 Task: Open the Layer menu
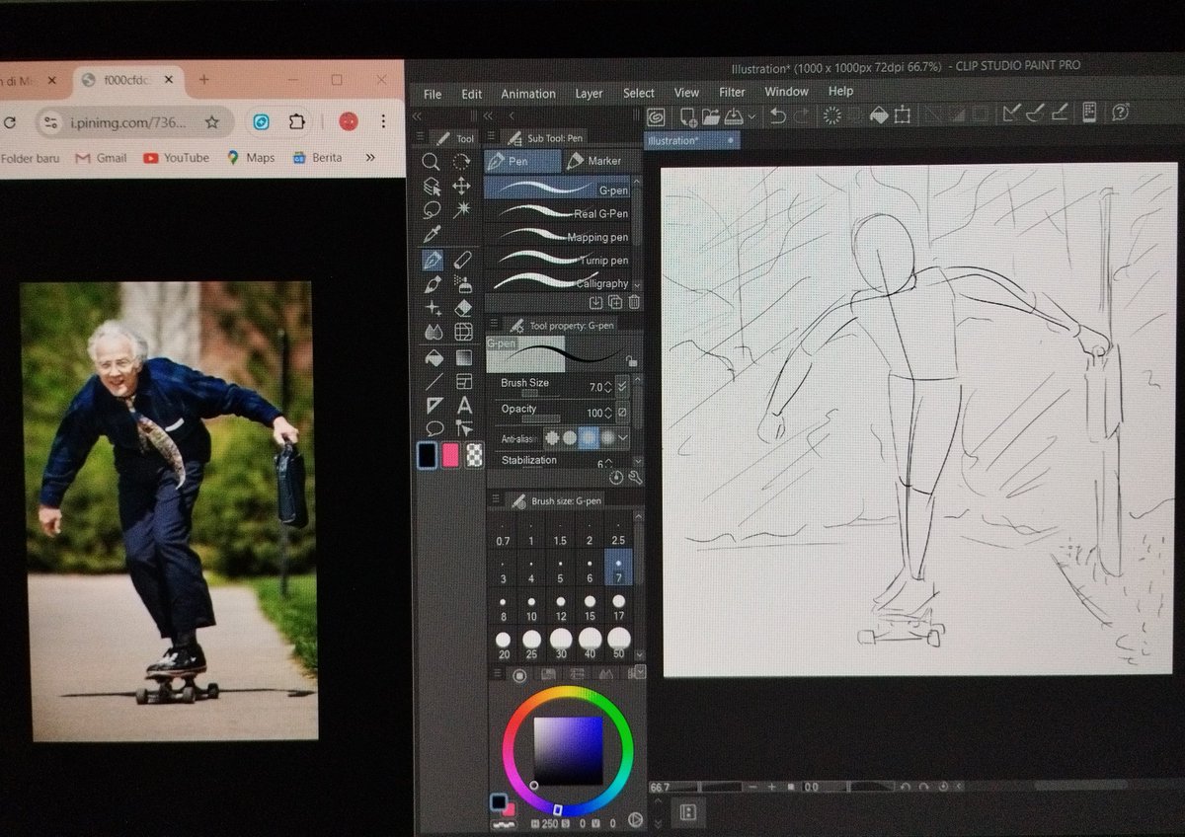(589, 94)
